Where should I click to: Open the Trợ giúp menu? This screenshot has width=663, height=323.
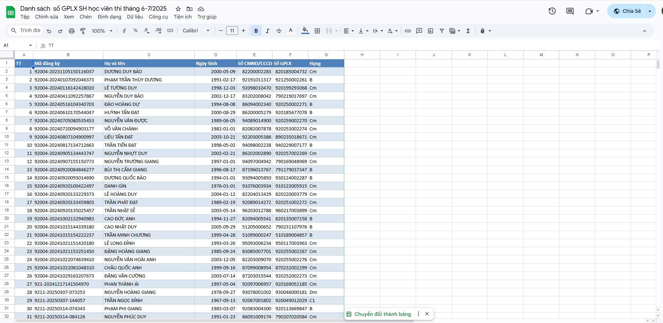(x=207, y=17)
